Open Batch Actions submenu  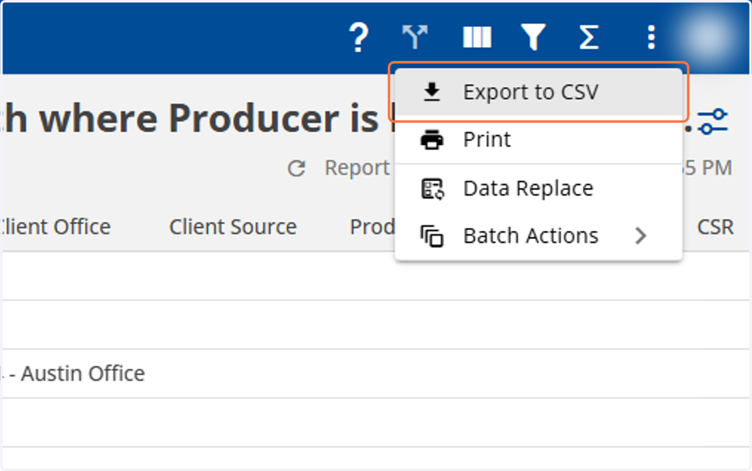tap(538, 236)
